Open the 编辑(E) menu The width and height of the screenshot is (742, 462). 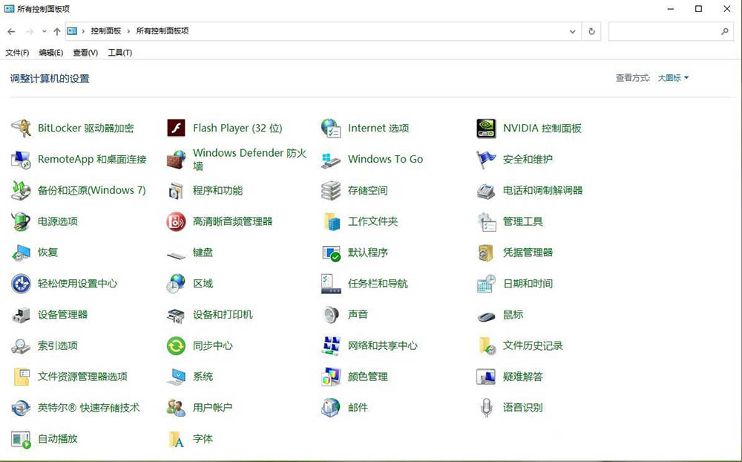pos(51,53)
